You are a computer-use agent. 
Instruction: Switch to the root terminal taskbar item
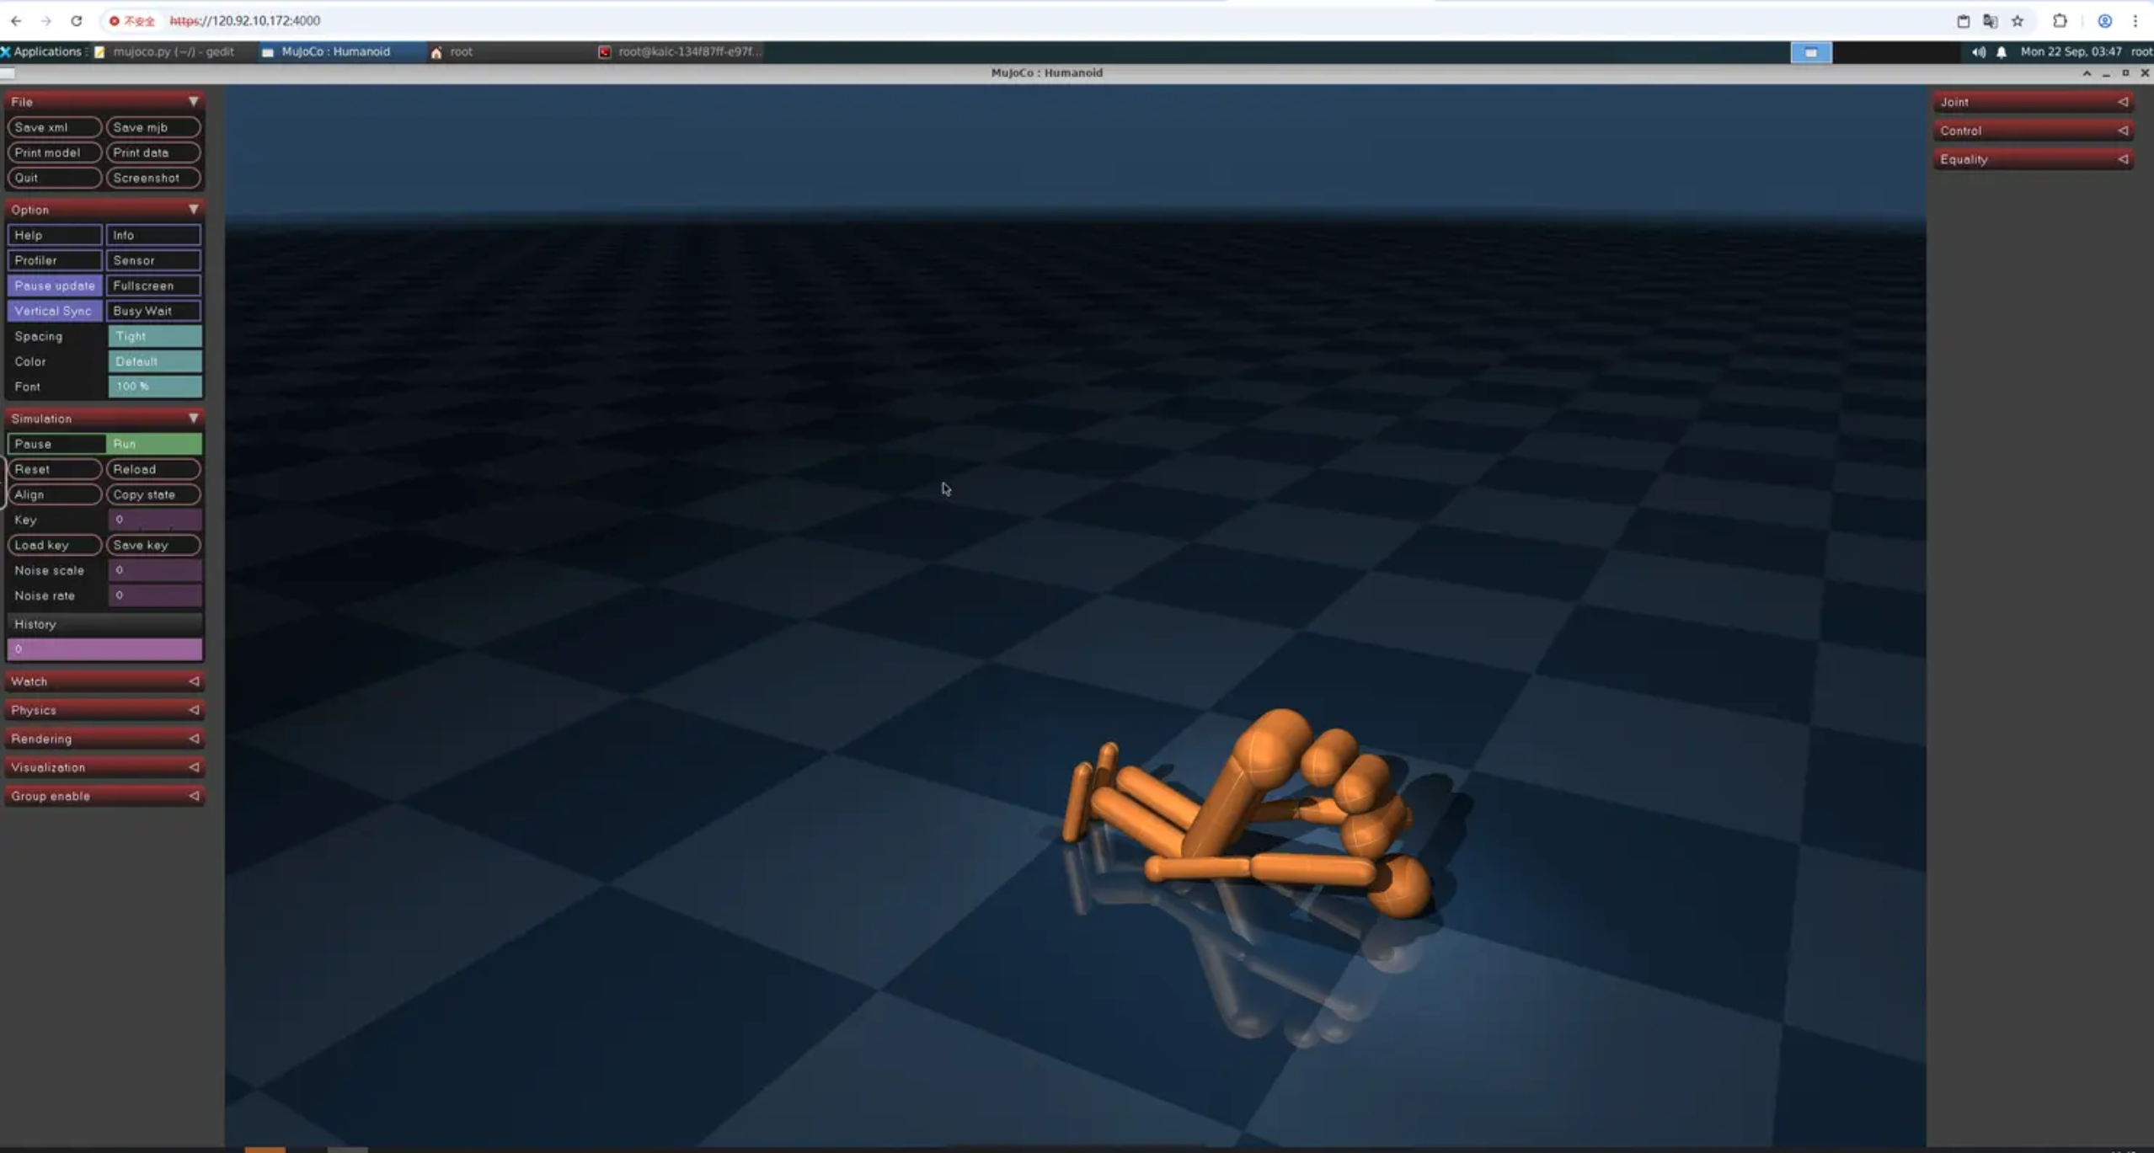[x=679, y=51]
